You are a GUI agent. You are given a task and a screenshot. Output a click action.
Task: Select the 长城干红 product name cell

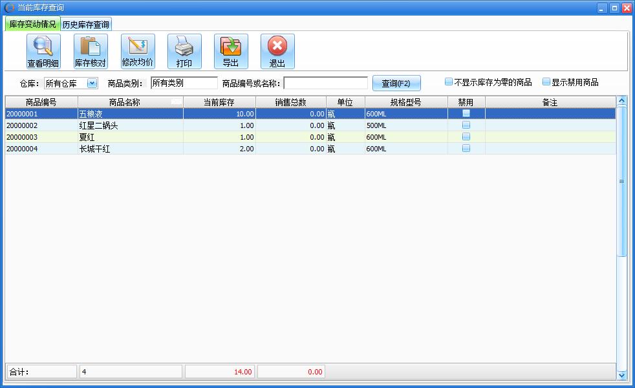(x=131, y=149)
